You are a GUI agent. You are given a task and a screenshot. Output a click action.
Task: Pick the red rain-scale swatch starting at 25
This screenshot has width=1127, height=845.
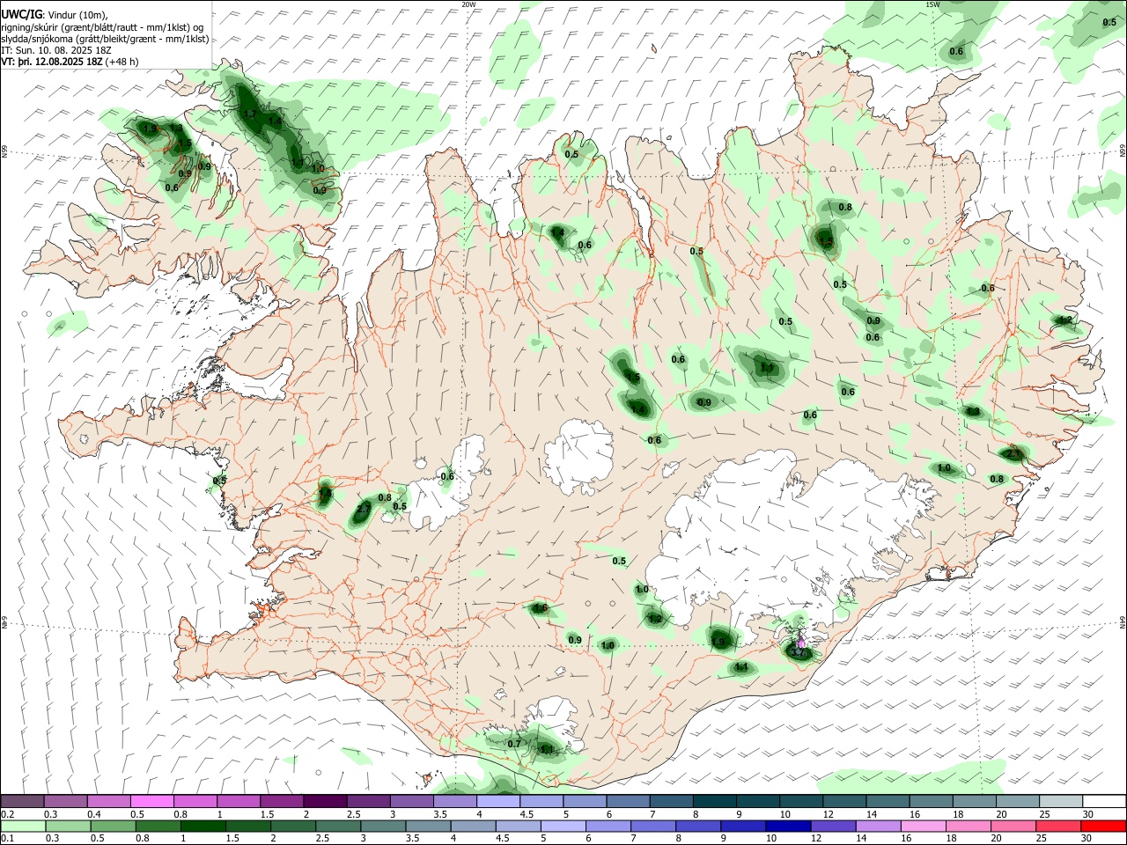point(1058,826)
